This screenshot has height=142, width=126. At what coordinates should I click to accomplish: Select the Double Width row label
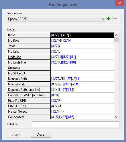29,79
